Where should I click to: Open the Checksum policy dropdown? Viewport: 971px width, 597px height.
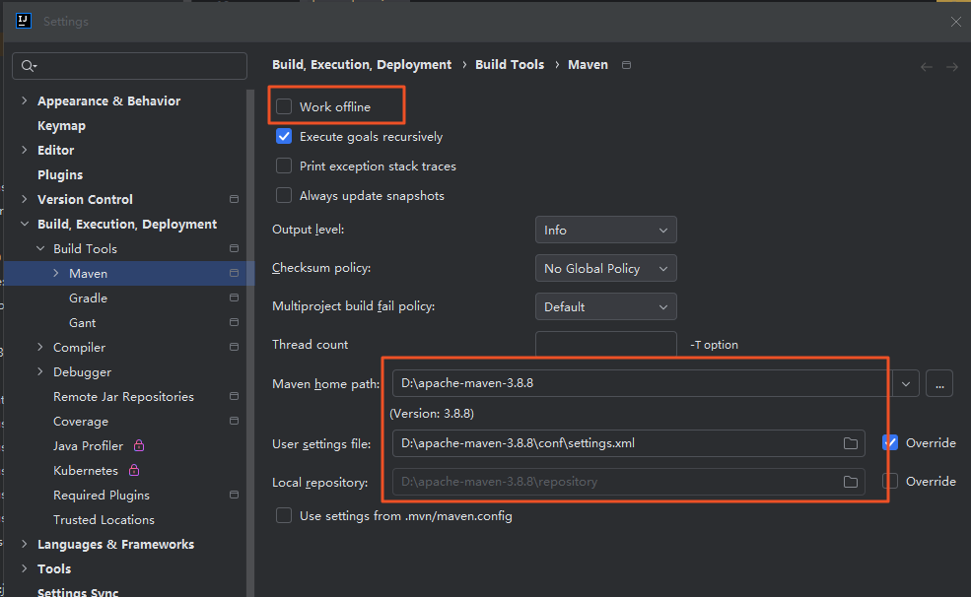pos(605,269)
